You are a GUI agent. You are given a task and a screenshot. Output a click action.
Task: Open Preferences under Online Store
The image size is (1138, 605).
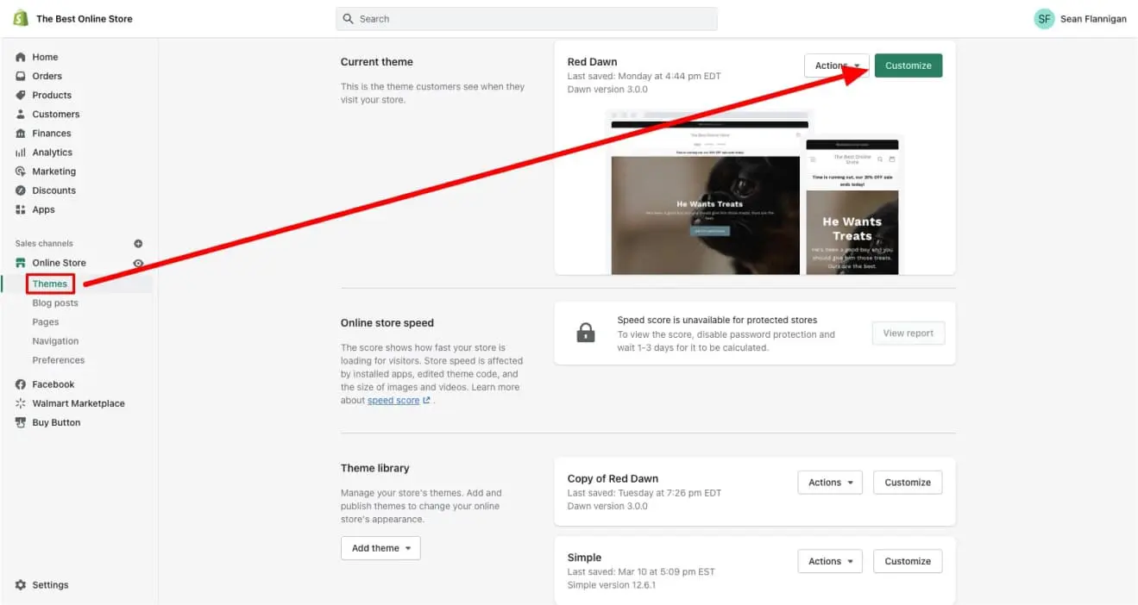point(59,360)
